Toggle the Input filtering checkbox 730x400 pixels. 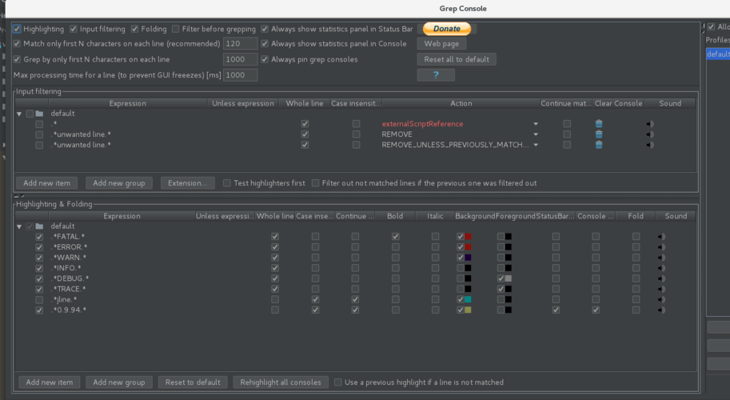tap(73, 29)
